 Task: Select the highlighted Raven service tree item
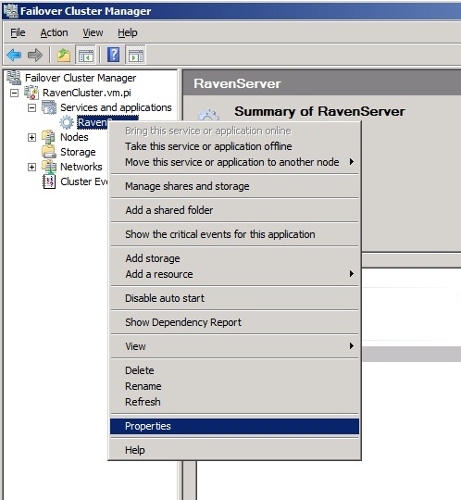click(93, 122)
